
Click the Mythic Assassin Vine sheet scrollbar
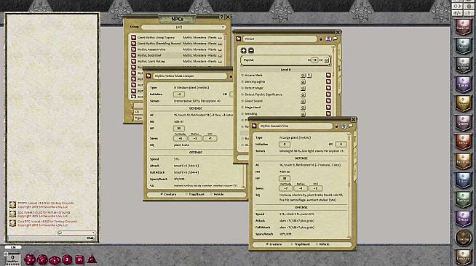349,185
